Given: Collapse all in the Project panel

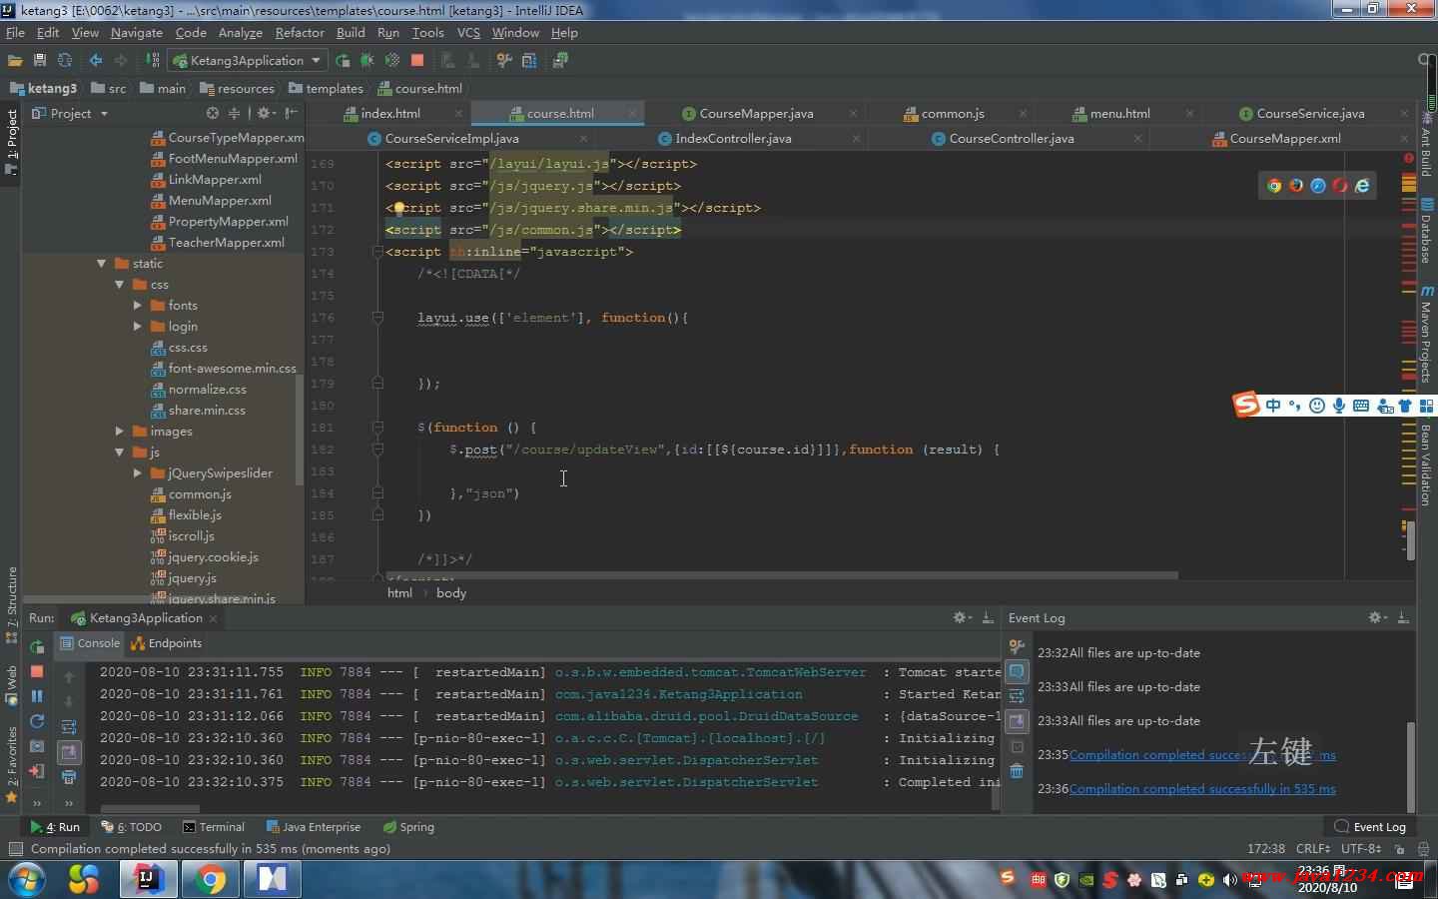Looking at the screenshot, I should click(235, 113).
